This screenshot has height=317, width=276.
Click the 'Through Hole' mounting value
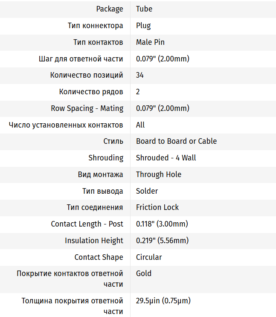point(159,174)
